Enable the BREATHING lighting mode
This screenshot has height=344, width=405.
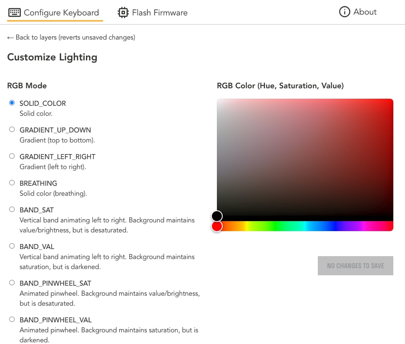[12, 183]
